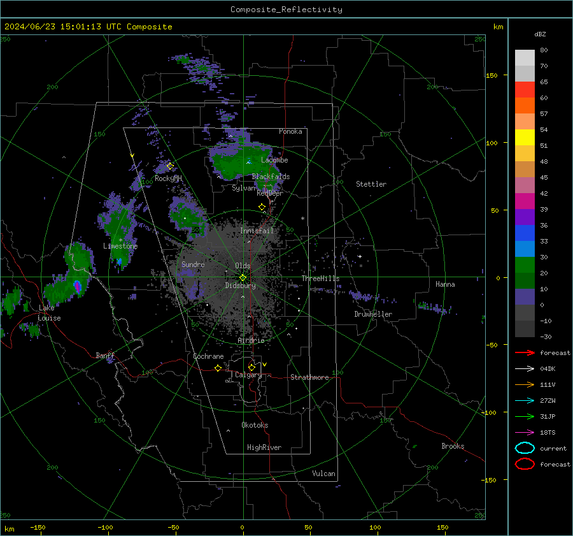Click the Limestone label

(x=120, y=246)
